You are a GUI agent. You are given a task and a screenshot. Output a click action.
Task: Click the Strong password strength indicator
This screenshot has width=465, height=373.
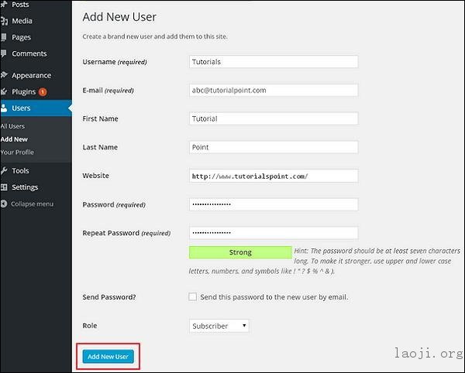click(240, 252)
